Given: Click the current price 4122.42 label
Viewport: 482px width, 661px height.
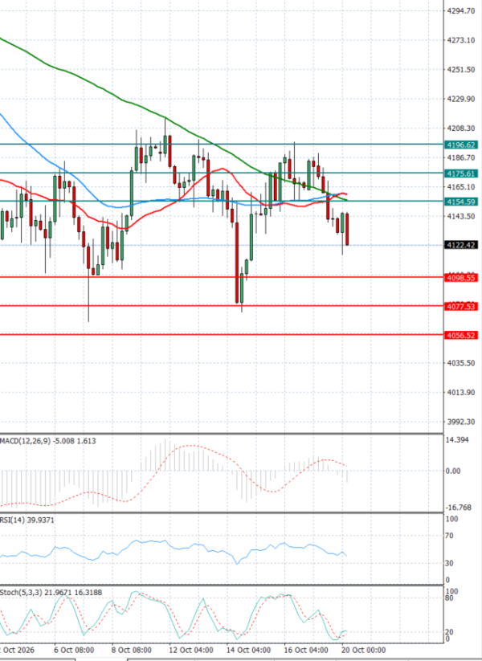Looking at the screenshot, I should [461, 245].
